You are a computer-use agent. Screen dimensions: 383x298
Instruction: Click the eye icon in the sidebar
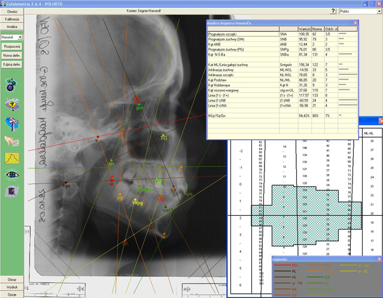click(x=12, y=174)
